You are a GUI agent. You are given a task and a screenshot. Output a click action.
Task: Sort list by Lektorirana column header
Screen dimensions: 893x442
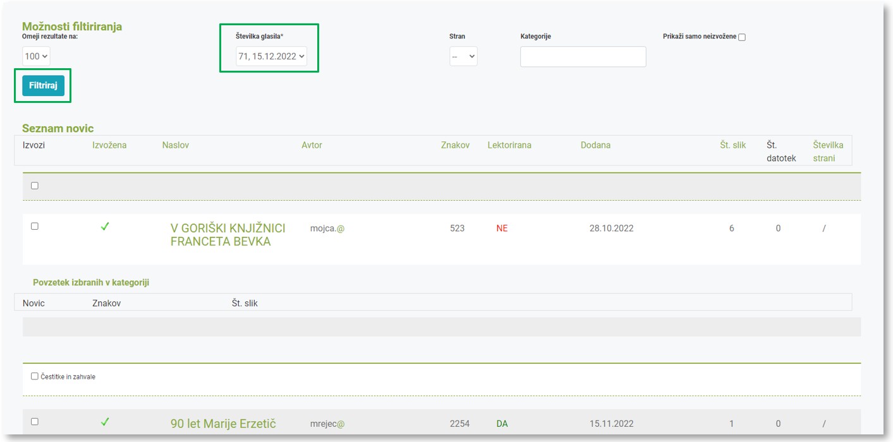(x=509, y=145)
